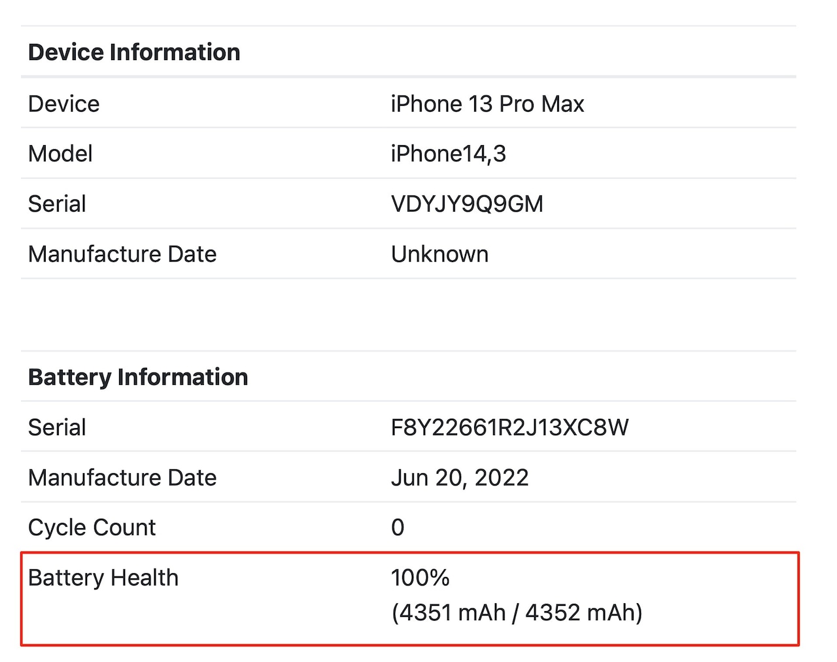Select the iPhone14,3 model value
837x662 pixels.
449,154
